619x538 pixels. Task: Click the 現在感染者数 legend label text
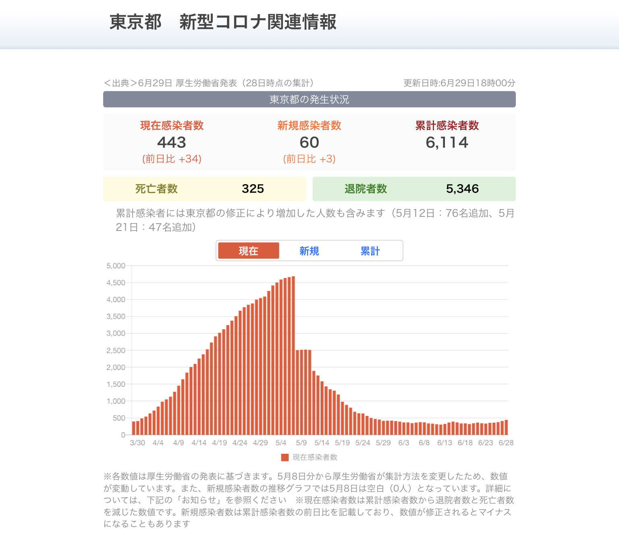315,457
